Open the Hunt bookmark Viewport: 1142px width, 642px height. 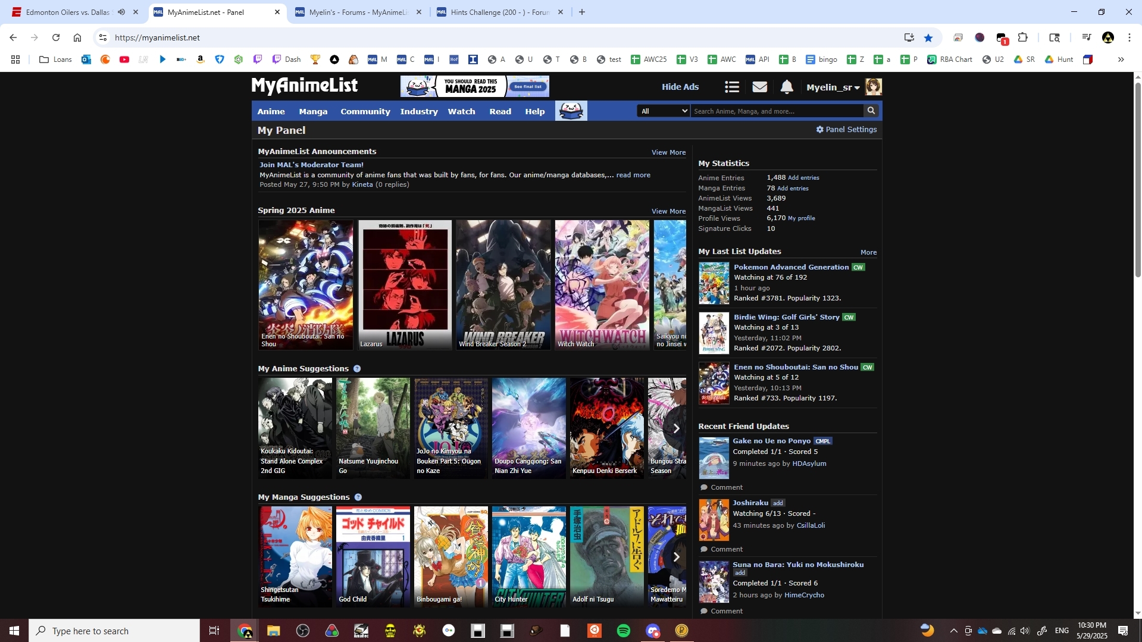[x=1059, y=59]
